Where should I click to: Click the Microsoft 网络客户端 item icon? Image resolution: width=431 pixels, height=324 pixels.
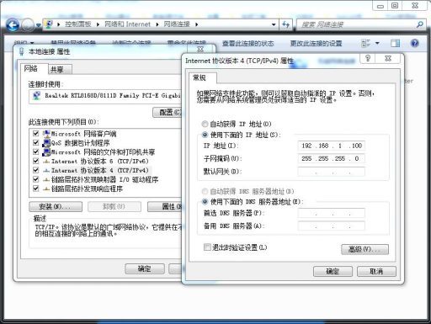(x=46, y=134)
